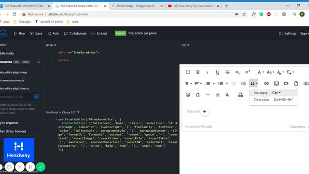Reload the page

pos(14,14)
